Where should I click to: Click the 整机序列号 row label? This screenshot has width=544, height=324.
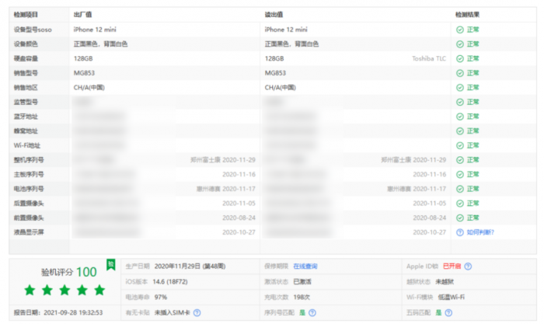(29, 160)
